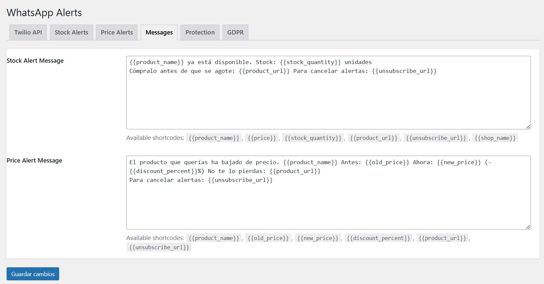544x284 pixels.
Task: Click the Price Alert textarea resize handle
Action: (x=528, y=227)
